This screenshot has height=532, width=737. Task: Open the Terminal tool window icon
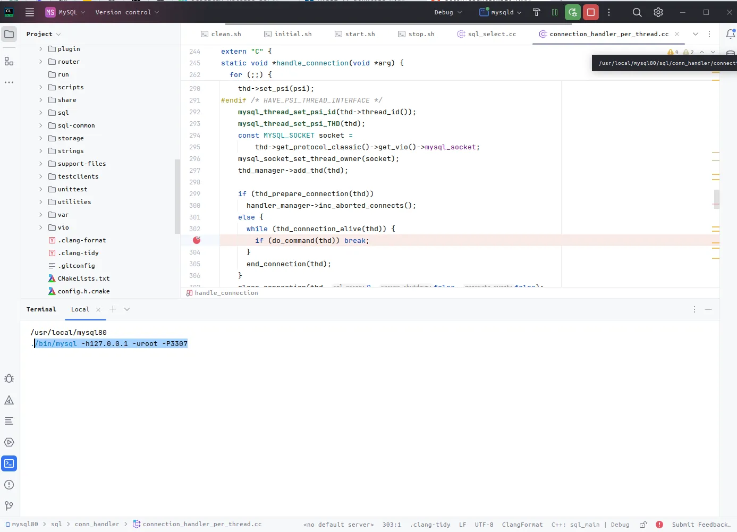9,463
